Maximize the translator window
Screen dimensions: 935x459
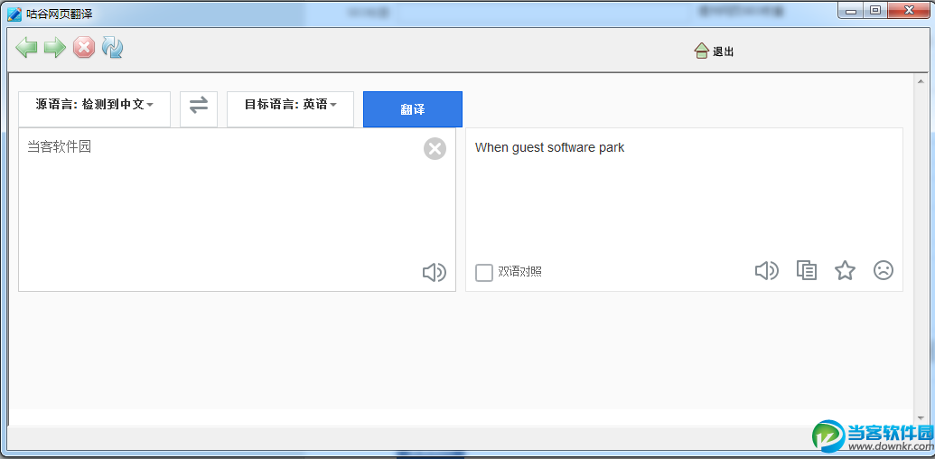(x=875, y=10)
